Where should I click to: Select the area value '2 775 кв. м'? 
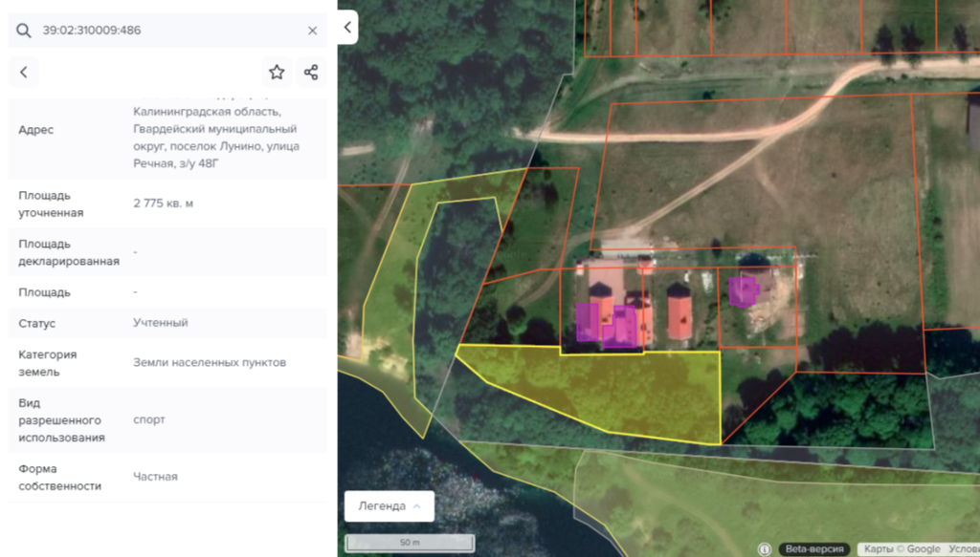(x=163, y=204)
